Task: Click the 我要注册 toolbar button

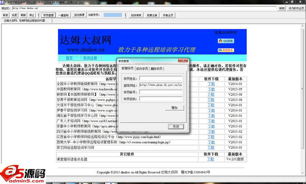Action: 152,15
